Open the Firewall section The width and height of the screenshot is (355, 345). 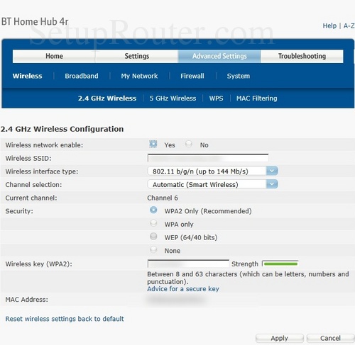click(x=192, y=76)
